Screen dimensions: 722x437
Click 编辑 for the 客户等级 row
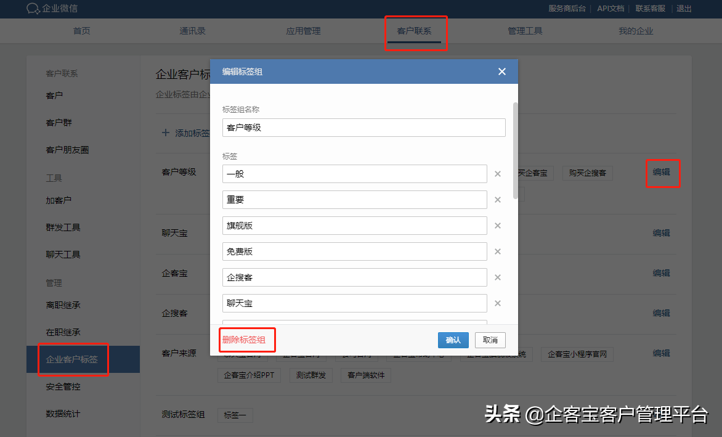661,172
